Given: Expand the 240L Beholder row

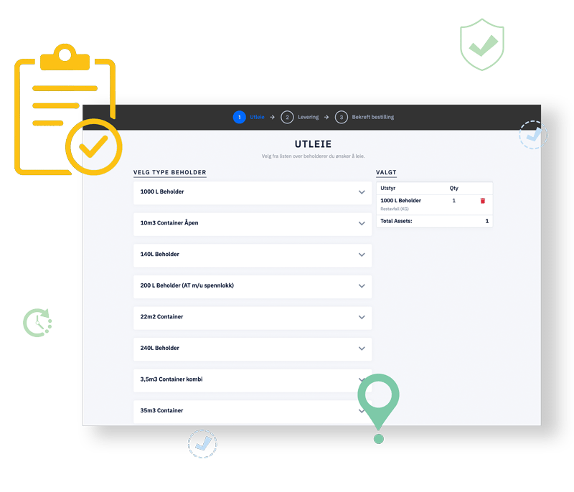Looking at the screenshot, I should point(362,348).
